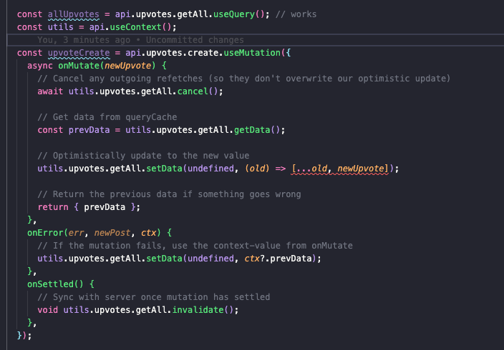The image size is (504, 350).
Task: Click the prevData constant declaration name
Action: pyautogui.click(x=89, y=130)
